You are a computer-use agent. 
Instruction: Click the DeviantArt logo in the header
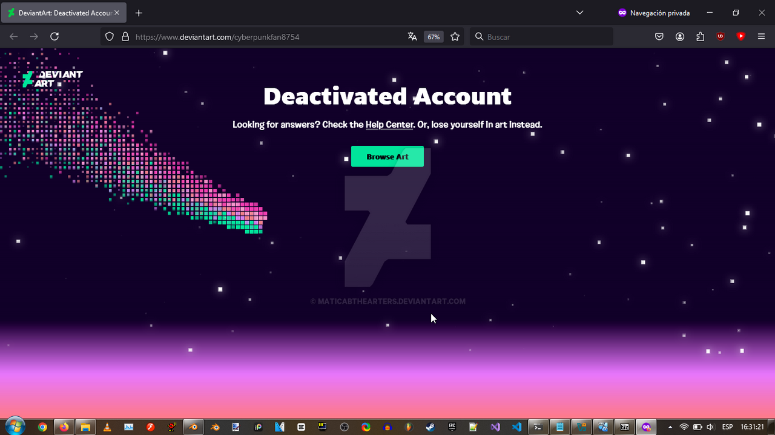(x=52, y=79)
